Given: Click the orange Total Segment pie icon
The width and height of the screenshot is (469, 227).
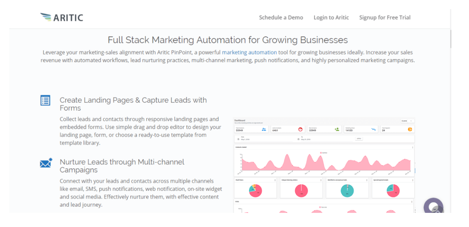Looking at the screenshot, I should (x=410, y=129).
